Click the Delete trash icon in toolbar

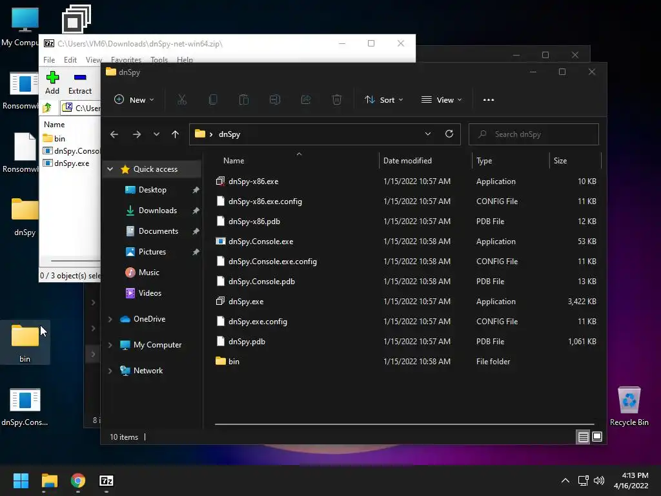(336, 100)
